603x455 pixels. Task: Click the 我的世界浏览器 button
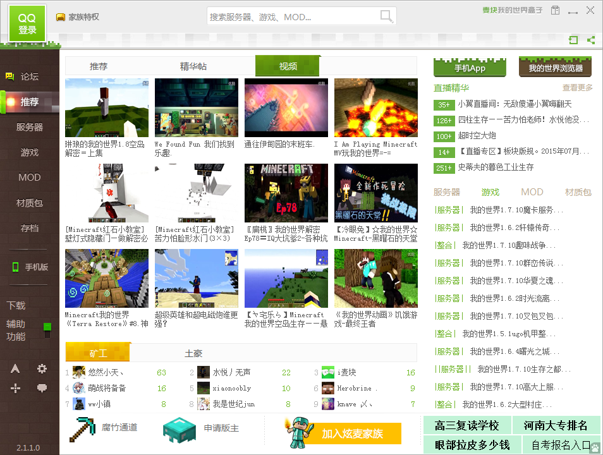click(554, 66)
